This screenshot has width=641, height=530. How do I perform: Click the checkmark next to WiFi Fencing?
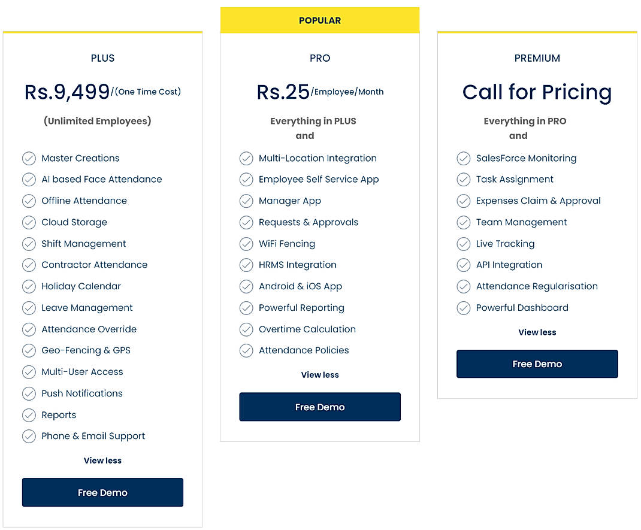pyautogui.click(x=246, y=243)
